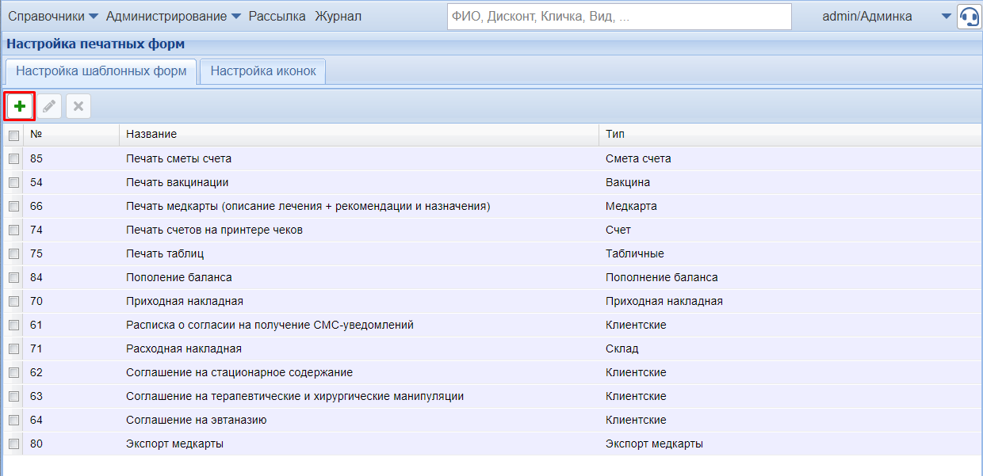Image resolution: width=983 pixels, height=476 pixels.
Task: Select the Настройка шаблонных форм tab
Action: coord(101,71)
